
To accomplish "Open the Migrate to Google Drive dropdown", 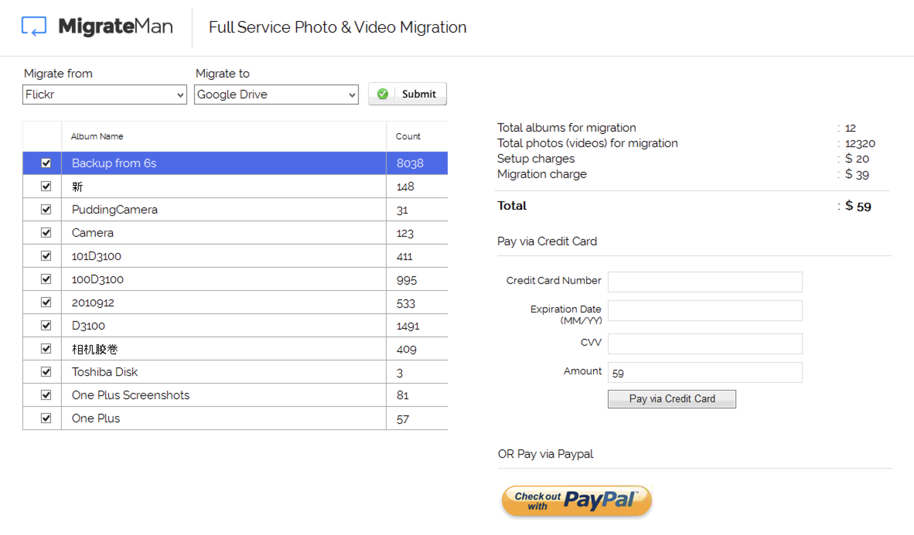I will click(x=276, y=94).
